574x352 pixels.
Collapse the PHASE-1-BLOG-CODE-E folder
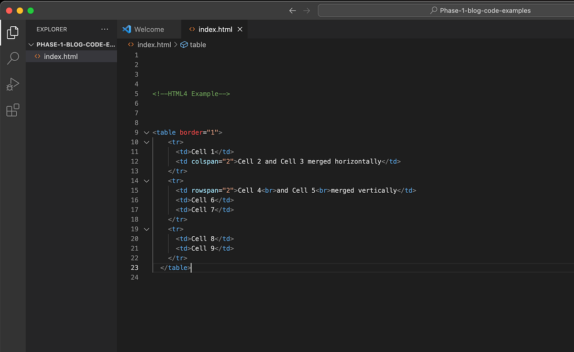tap(31, 44)
